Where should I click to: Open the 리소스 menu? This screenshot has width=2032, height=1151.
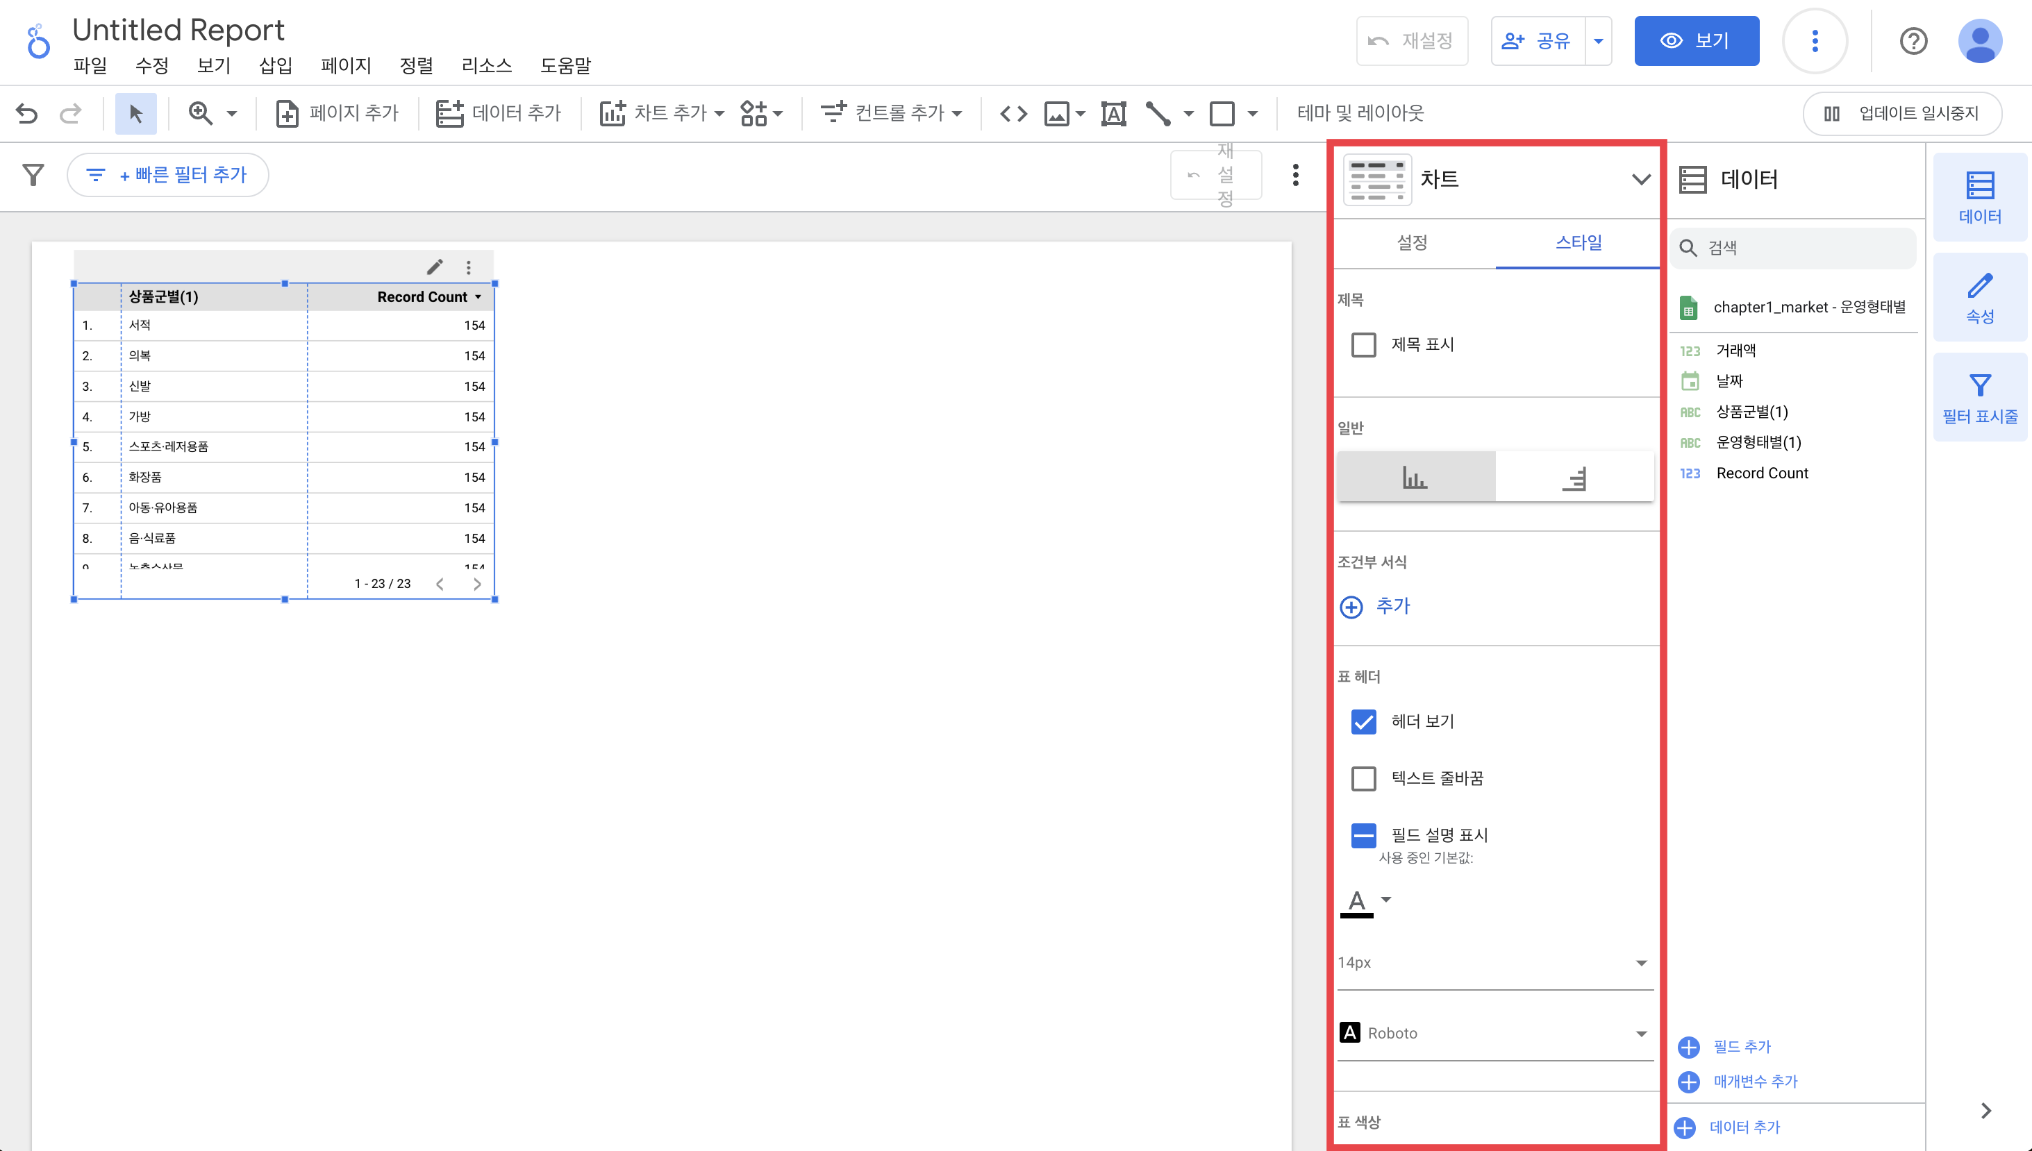click(486, 66)
